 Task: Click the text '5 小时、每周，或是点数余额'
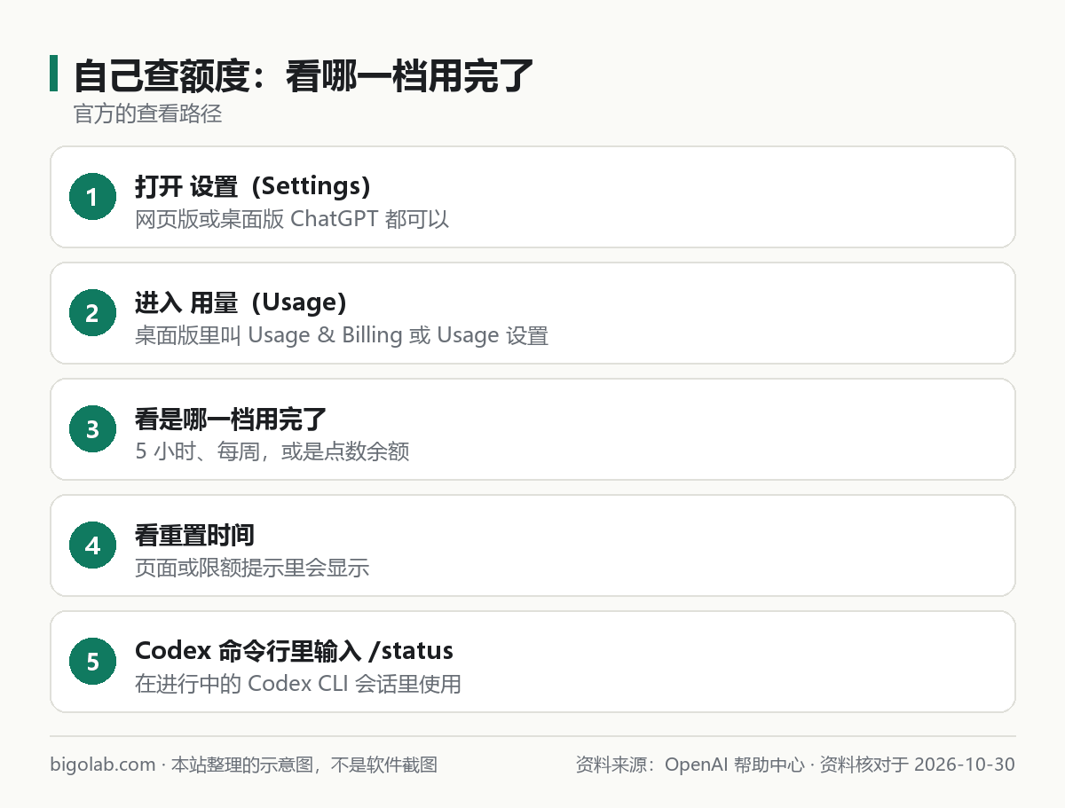(272, 451)
